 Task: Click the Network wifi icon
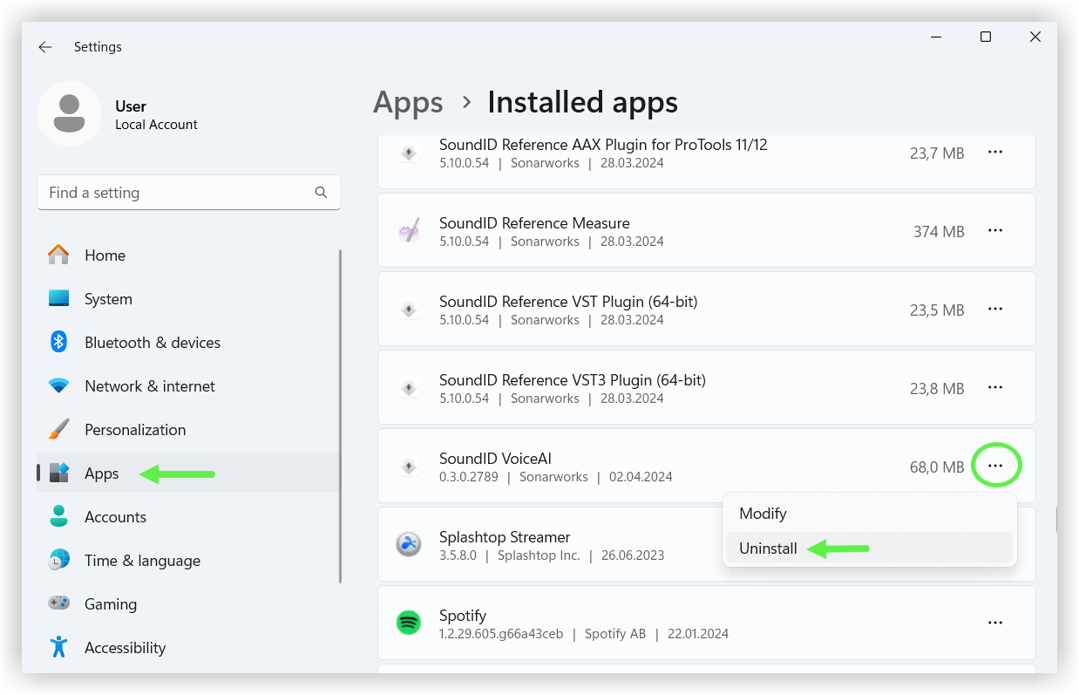[x=58, y=385]
